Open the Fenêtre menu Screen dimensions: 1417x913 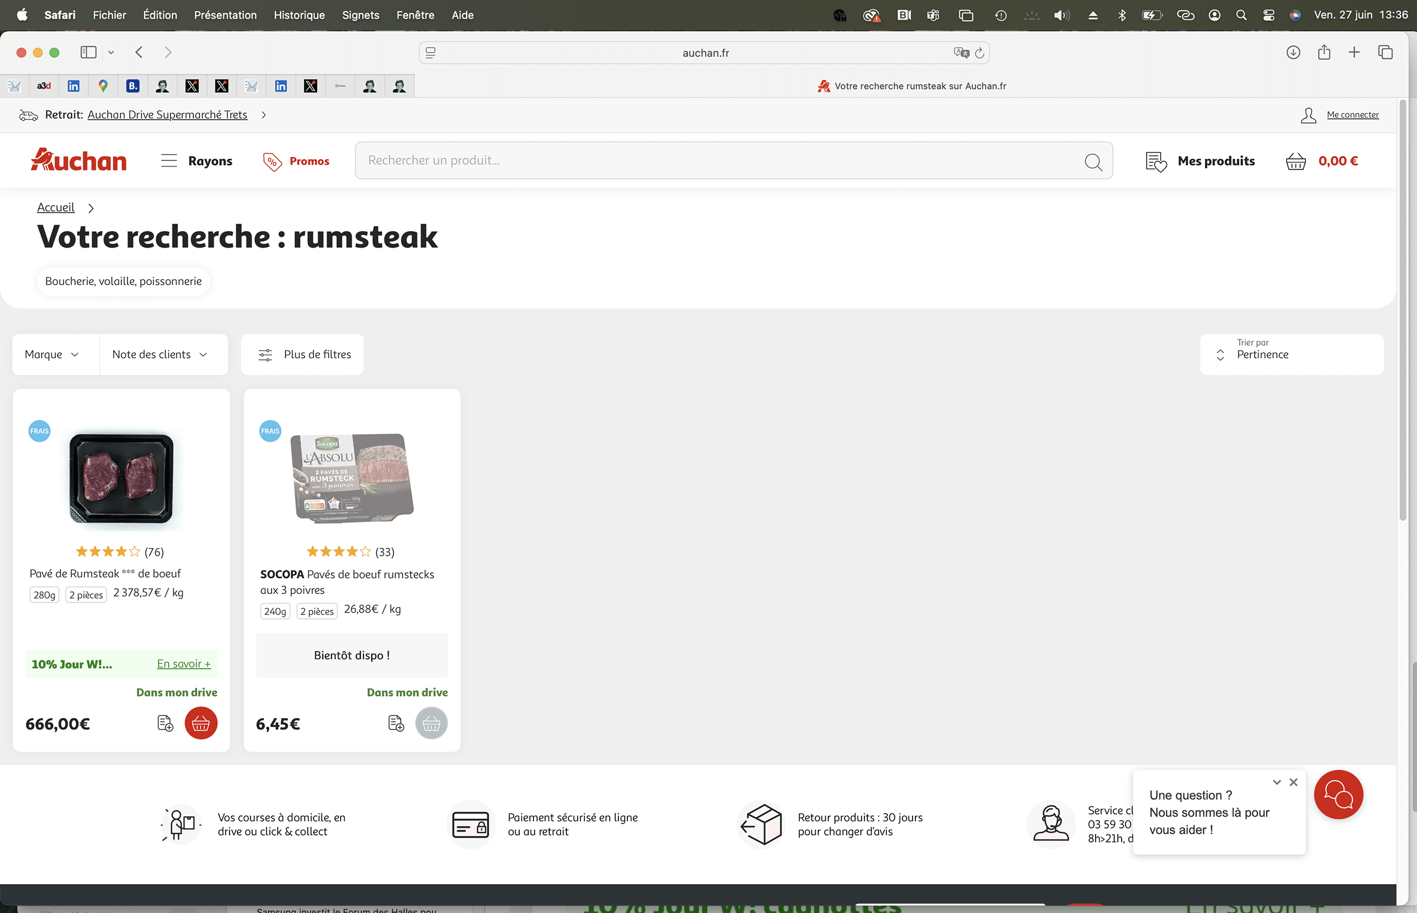click(x=415, y=15)
